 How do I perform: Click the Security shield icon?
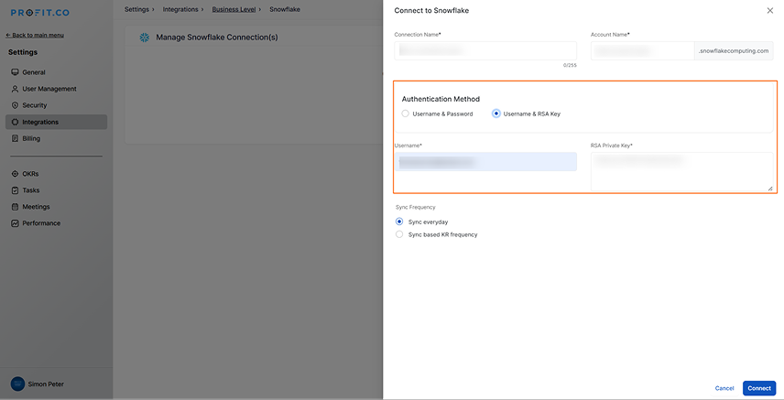point(15,105)
